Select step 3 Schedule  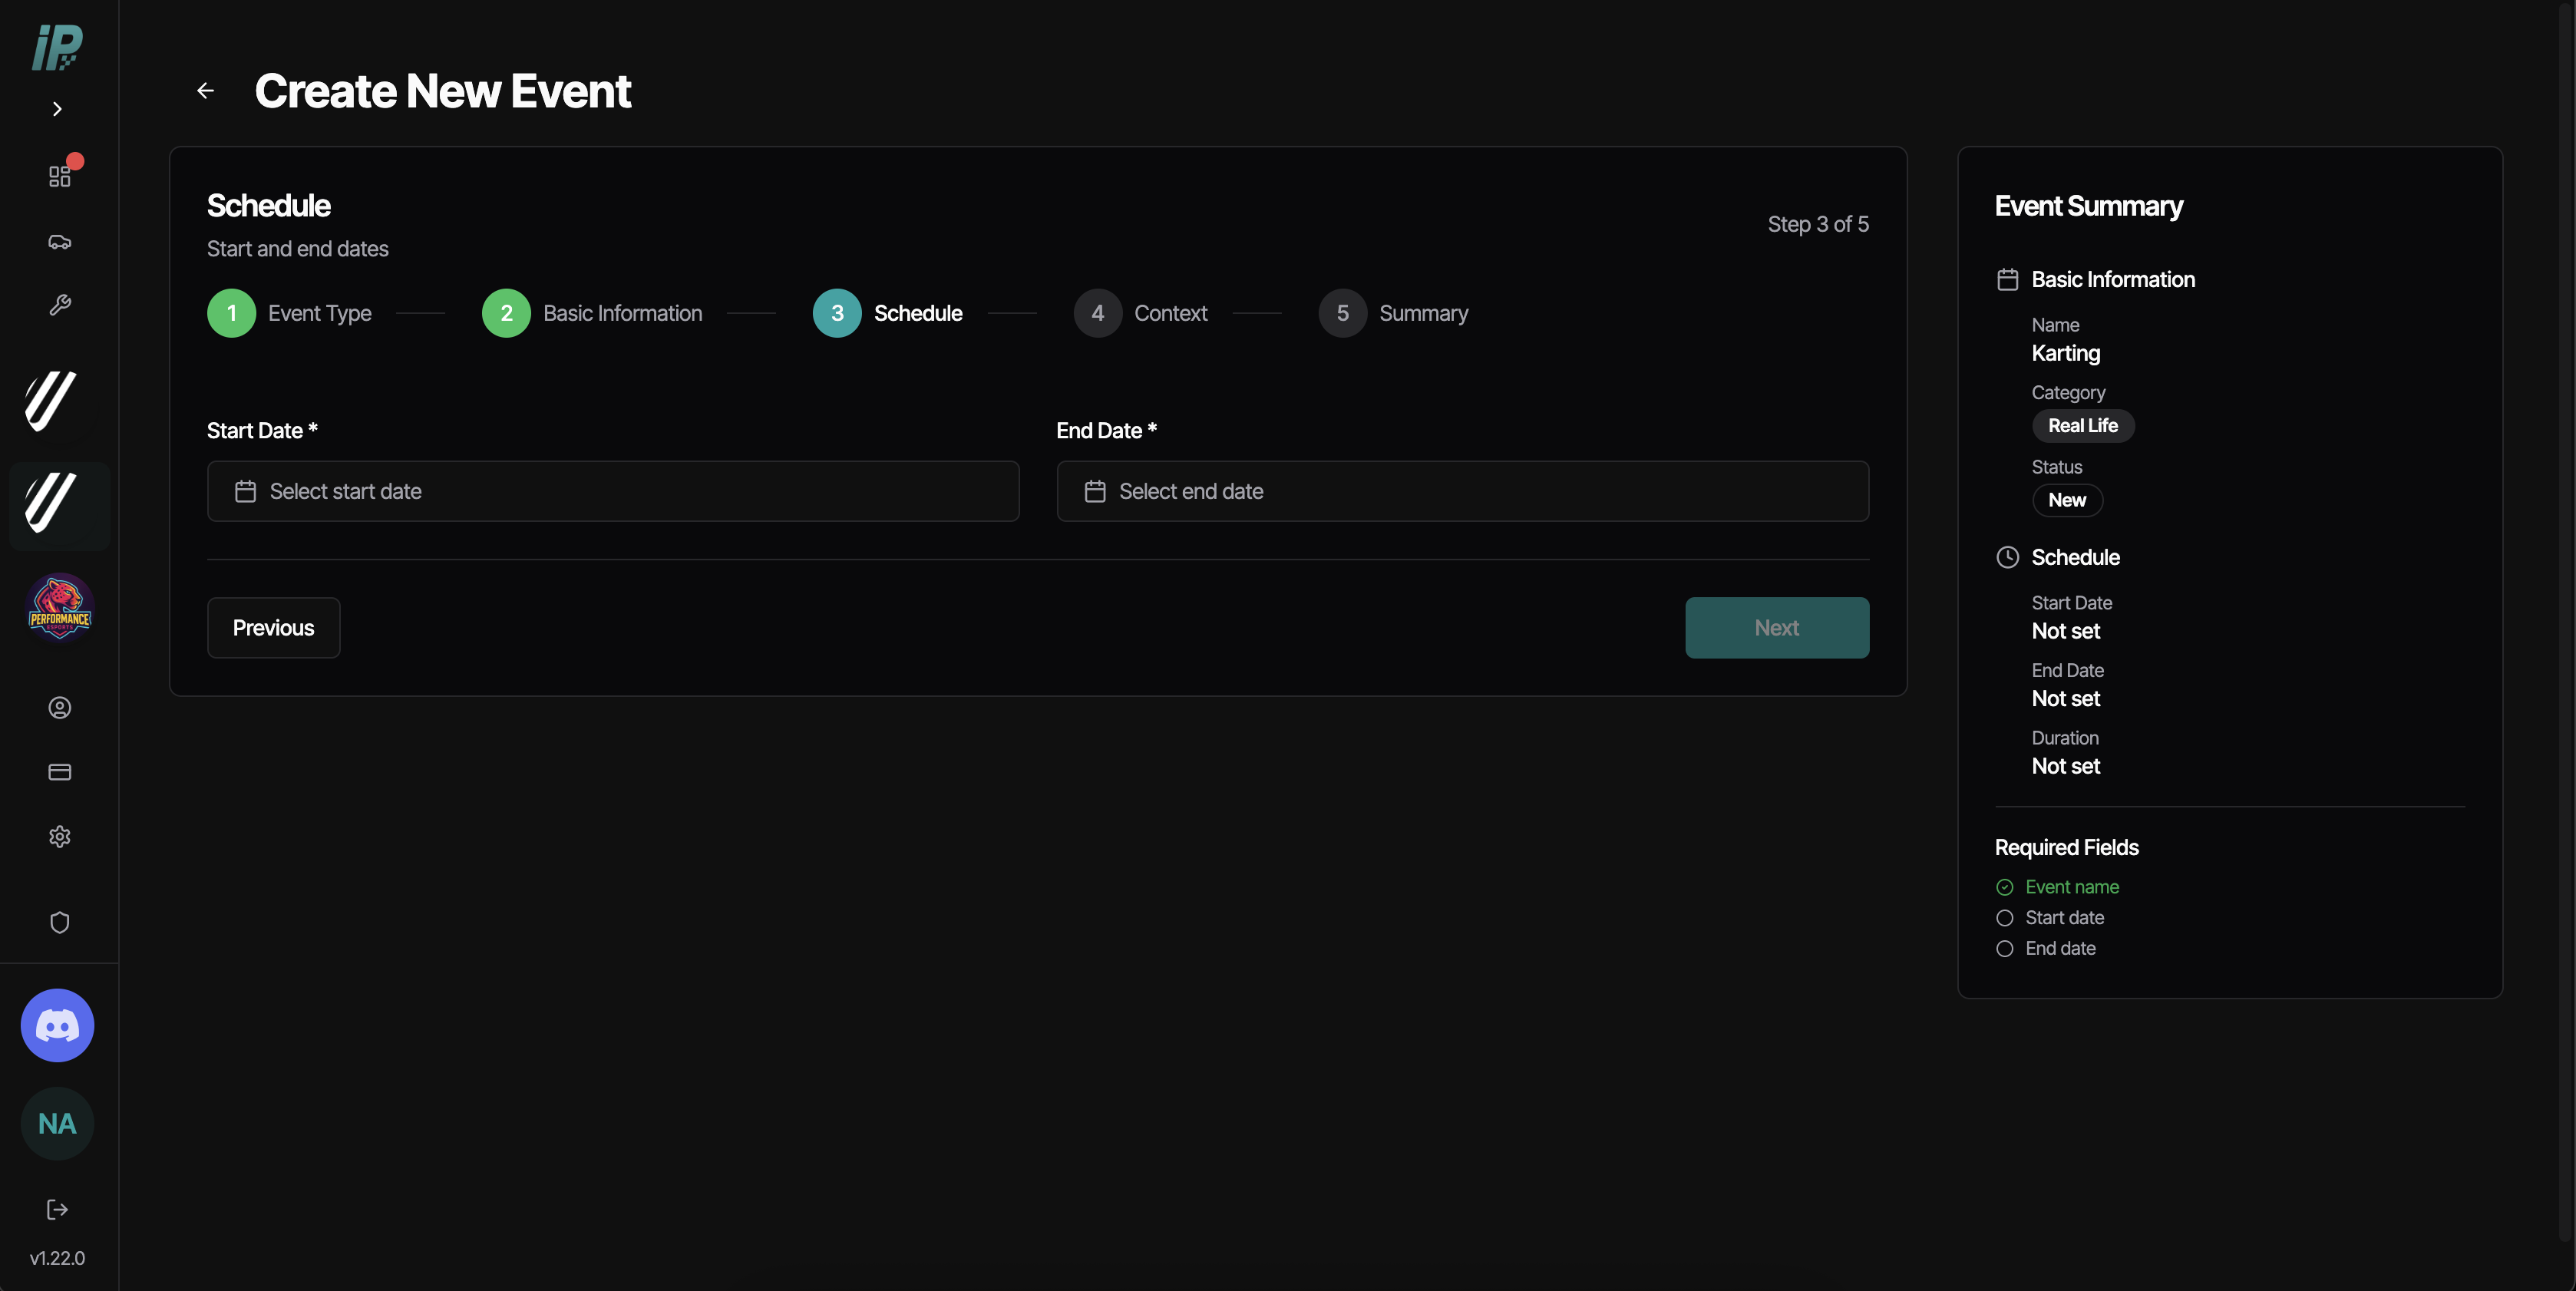click(x=887, y=313)
